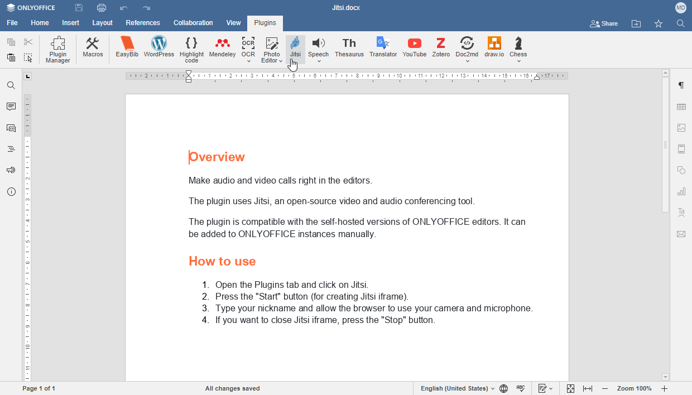The width and height of the screenshot is (692, 395).
Task: Open the Plugin Manager
Action: [58, 50]
